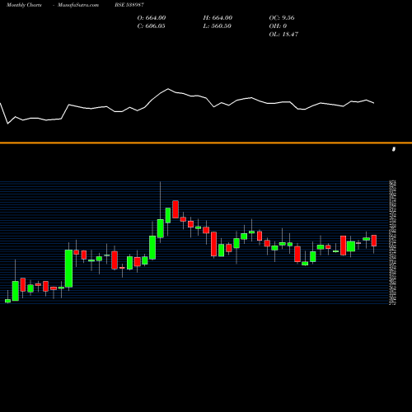This screenshot has height=412, width=412.
Task: Click the highest red candle near chart peak
Action: coord(176,209)
